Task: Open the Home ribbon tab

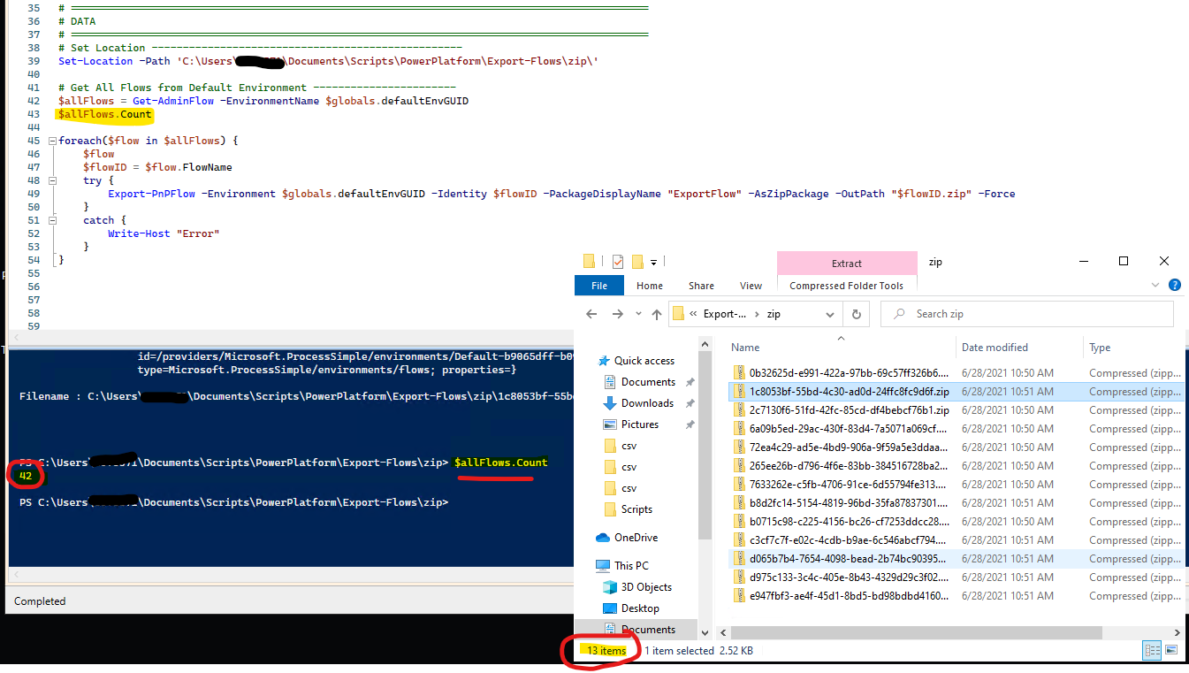Action: pos(650,285)
